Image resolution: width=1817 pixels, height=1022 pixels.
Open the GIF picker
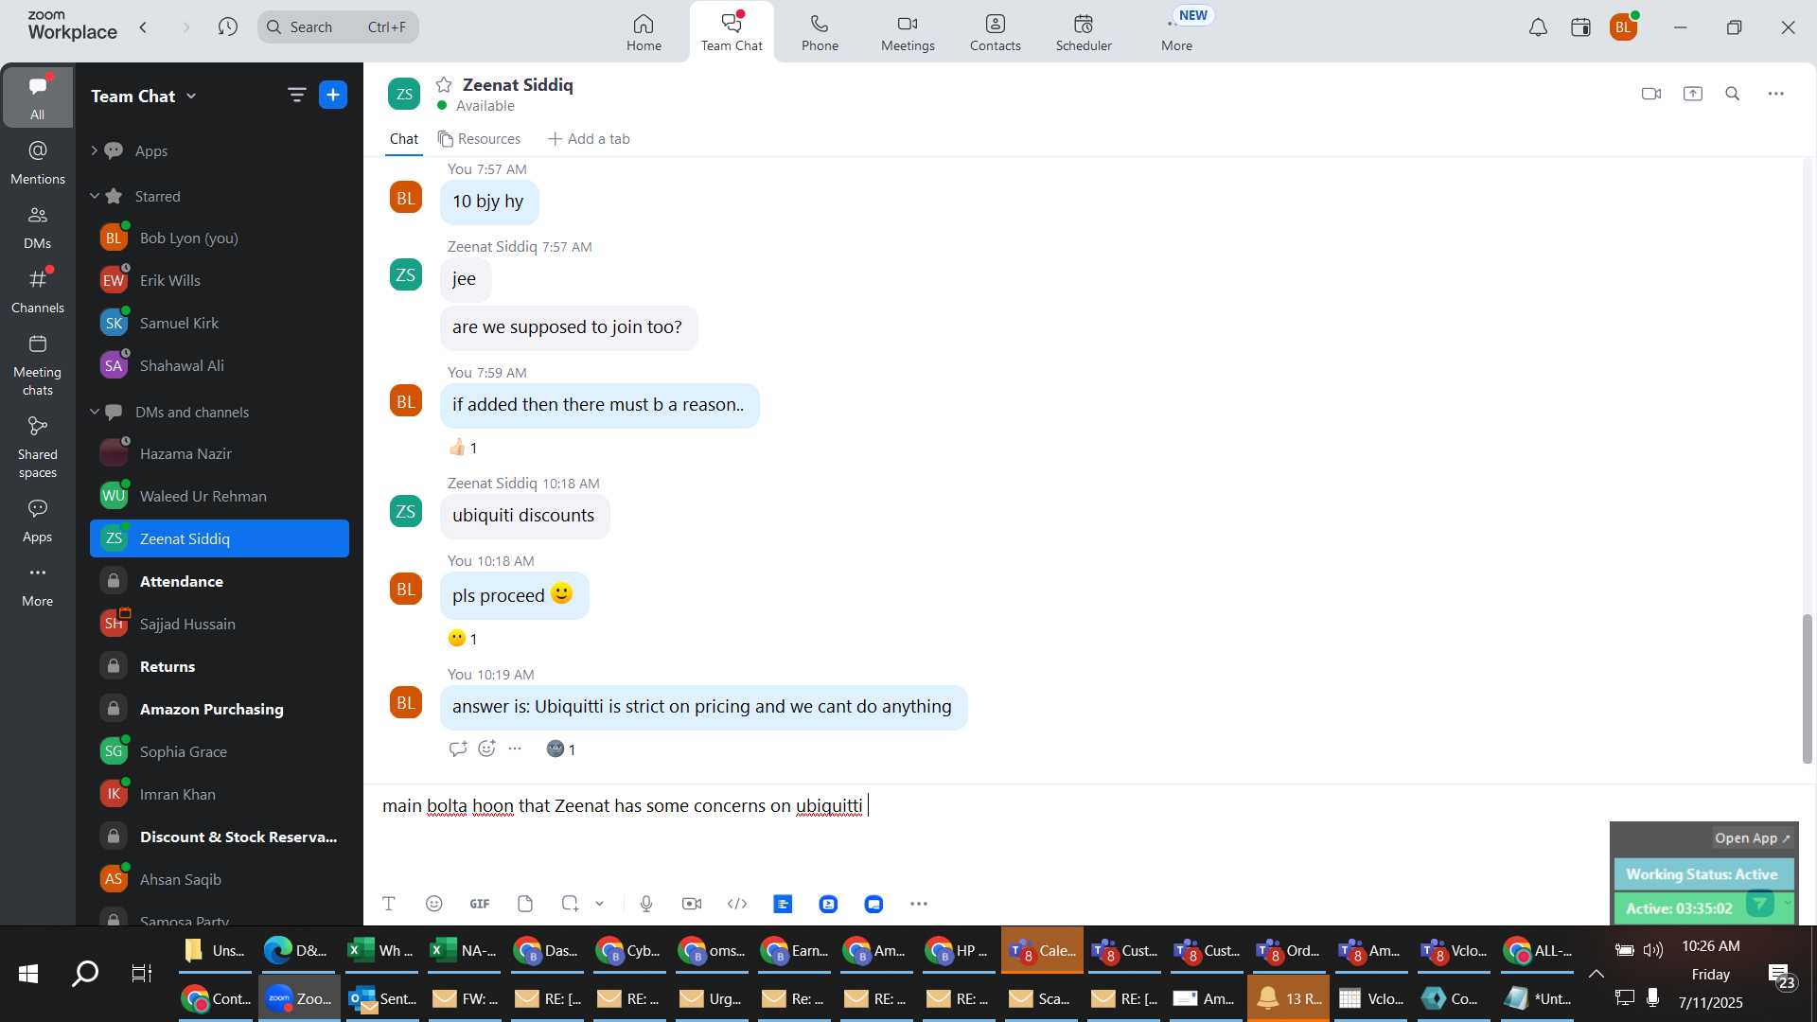pyautogui.click(x=480, y=904)
